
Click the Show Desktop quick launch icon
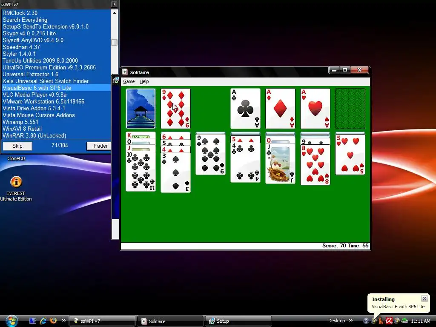[x=32, y=321]
